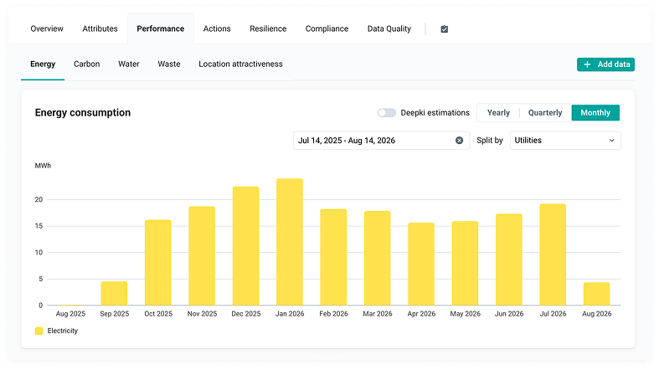Viewport: 659px width, 370px height.
Task: Open the clipboard checklist icon
Action: [x=445, y=29]
